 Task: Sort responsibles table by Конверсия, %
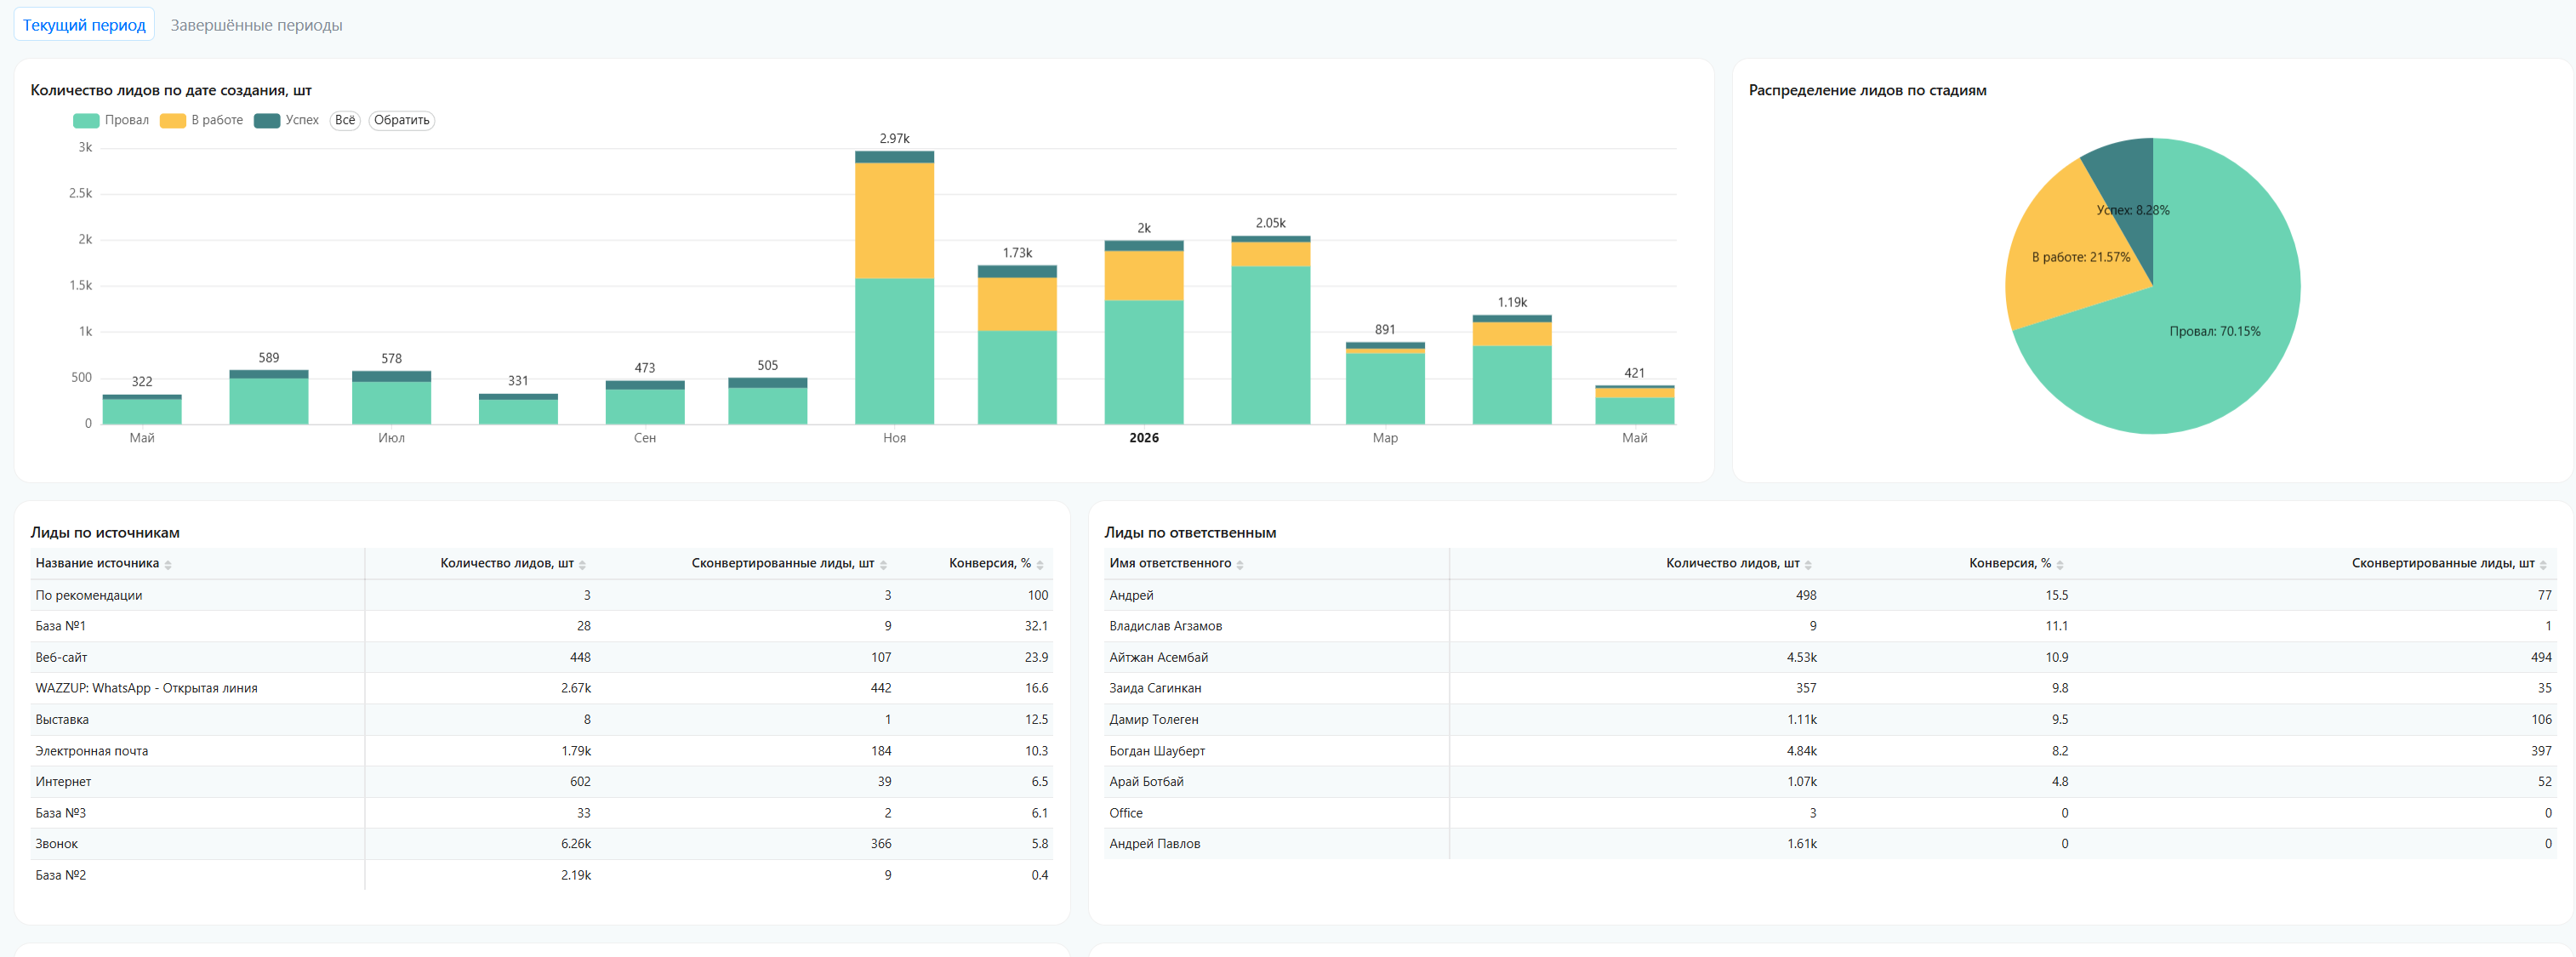2016,564
